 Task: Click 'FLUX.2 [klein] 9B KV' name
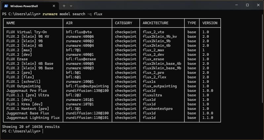pos(28,37)
